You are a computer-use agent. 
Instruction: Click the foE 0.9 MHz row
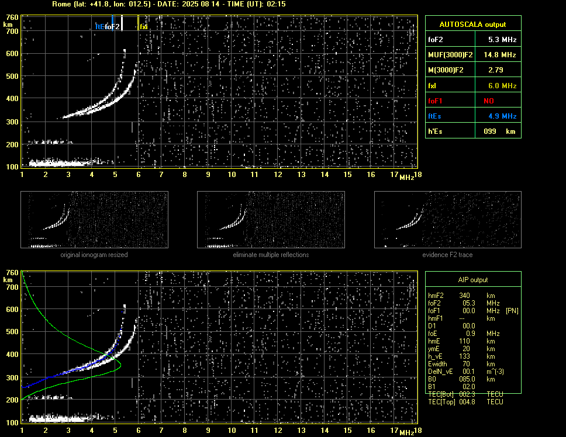pyautogui.click(x=464, y=334)
